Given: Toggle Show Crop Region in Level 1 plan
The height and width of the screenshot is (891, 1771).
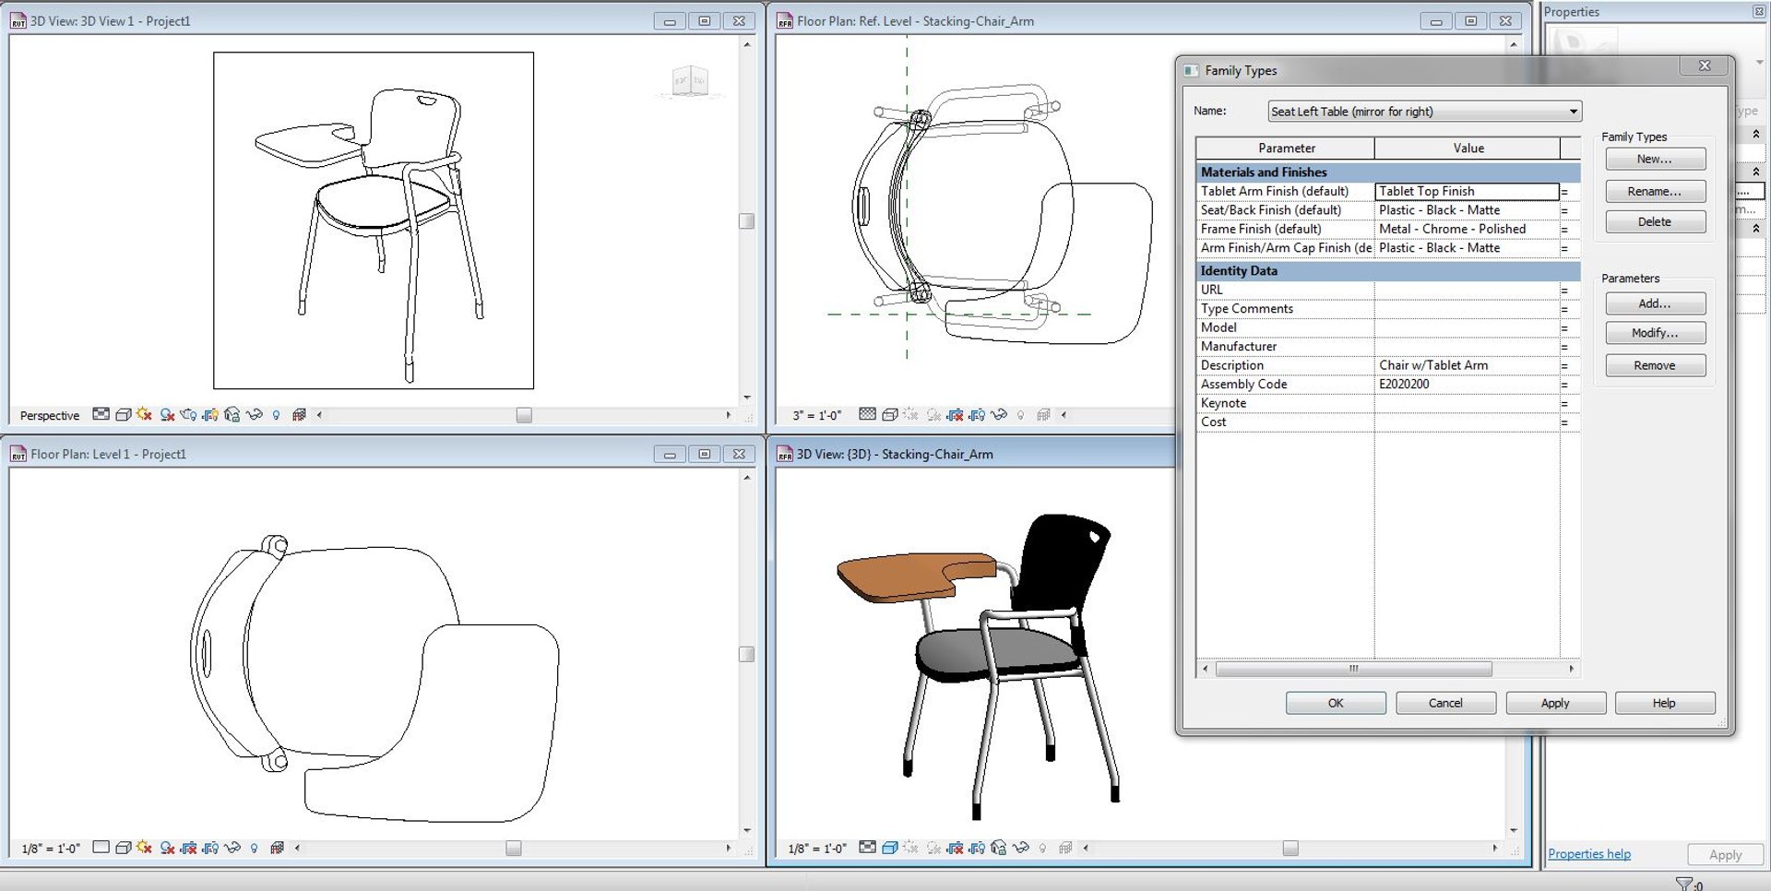Looking at the screenshot, I should click(210, 848).
